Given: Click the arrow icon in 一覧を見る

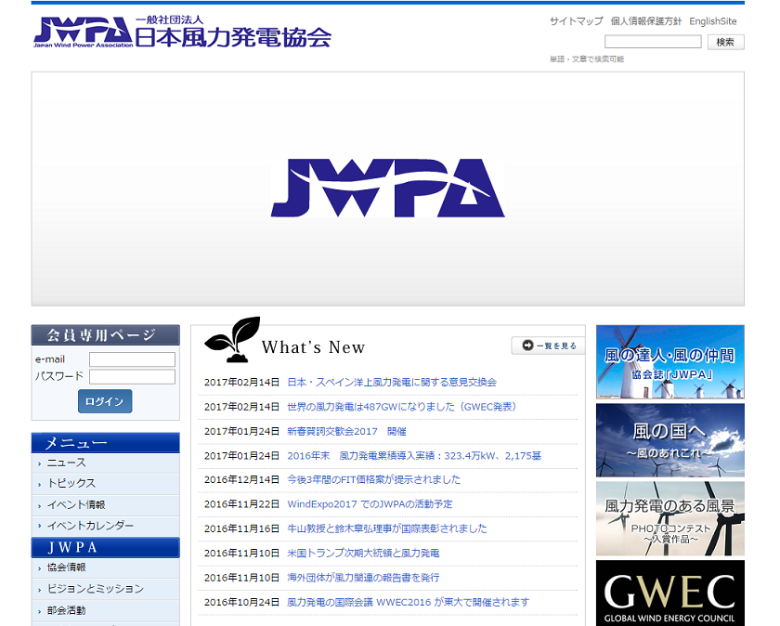Looking at the screenshot, I should click(x=527, y=345).
